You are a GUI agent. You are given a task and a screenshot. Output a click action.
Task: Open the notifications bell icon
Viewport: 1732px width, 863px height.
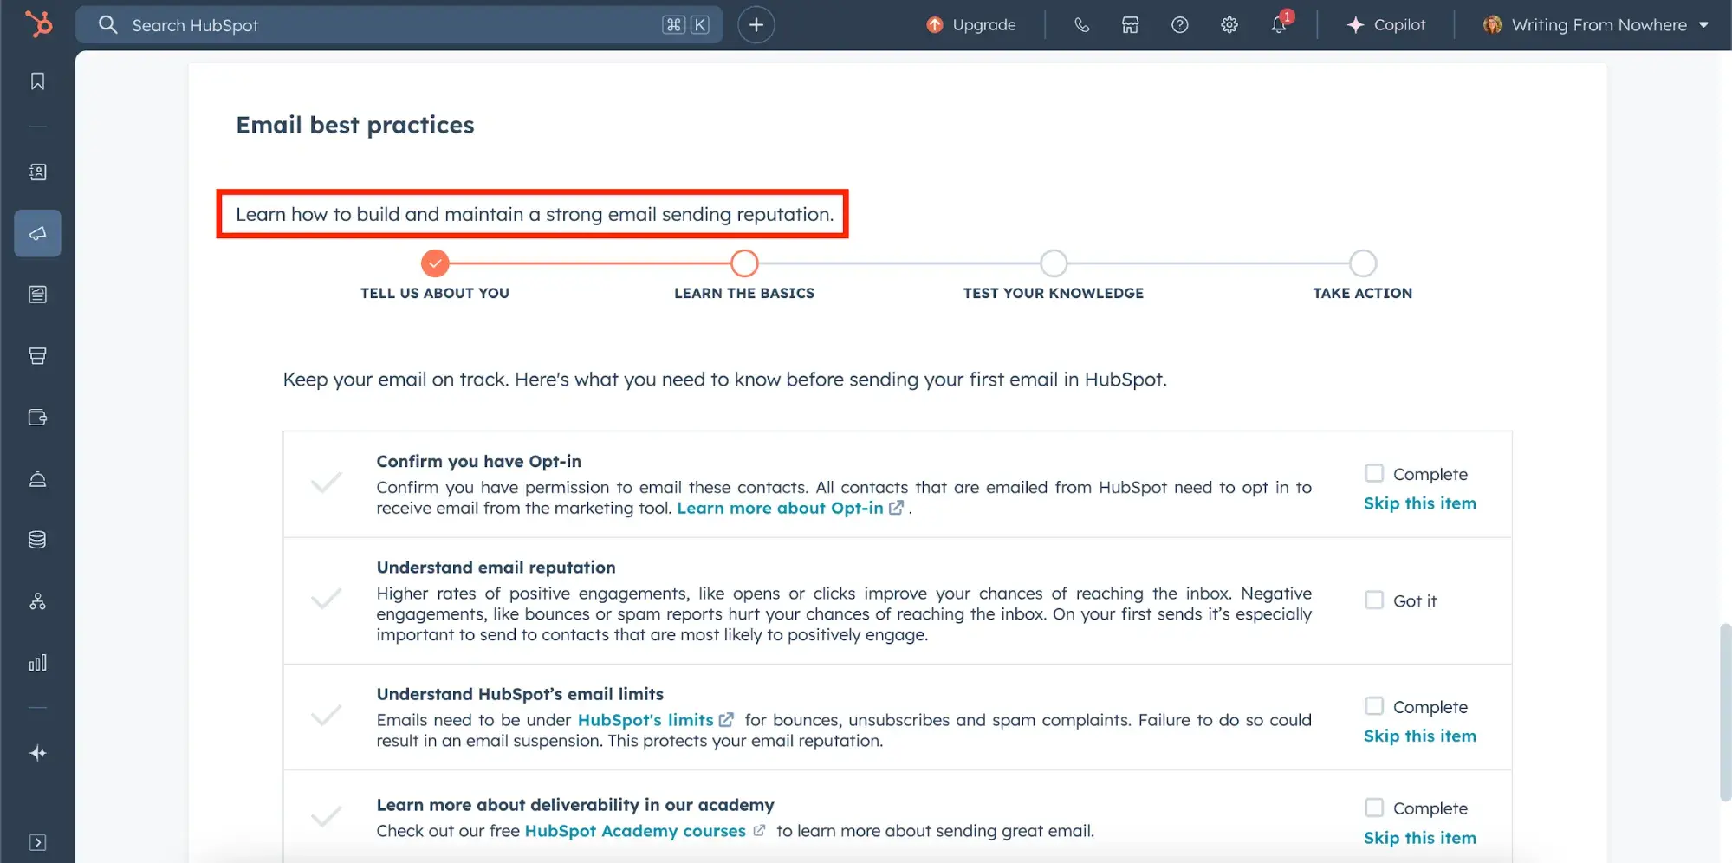[x=1280, y=24]
